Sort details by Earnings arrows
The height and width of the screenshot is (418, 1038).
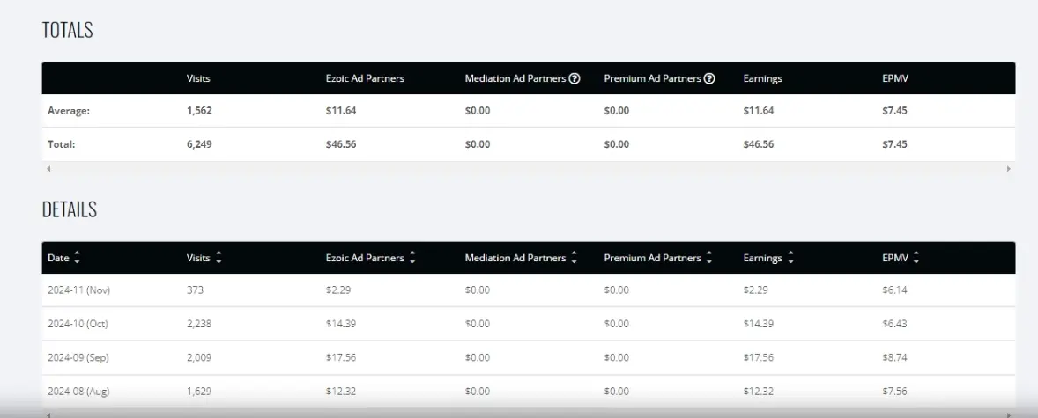point(790,258)
